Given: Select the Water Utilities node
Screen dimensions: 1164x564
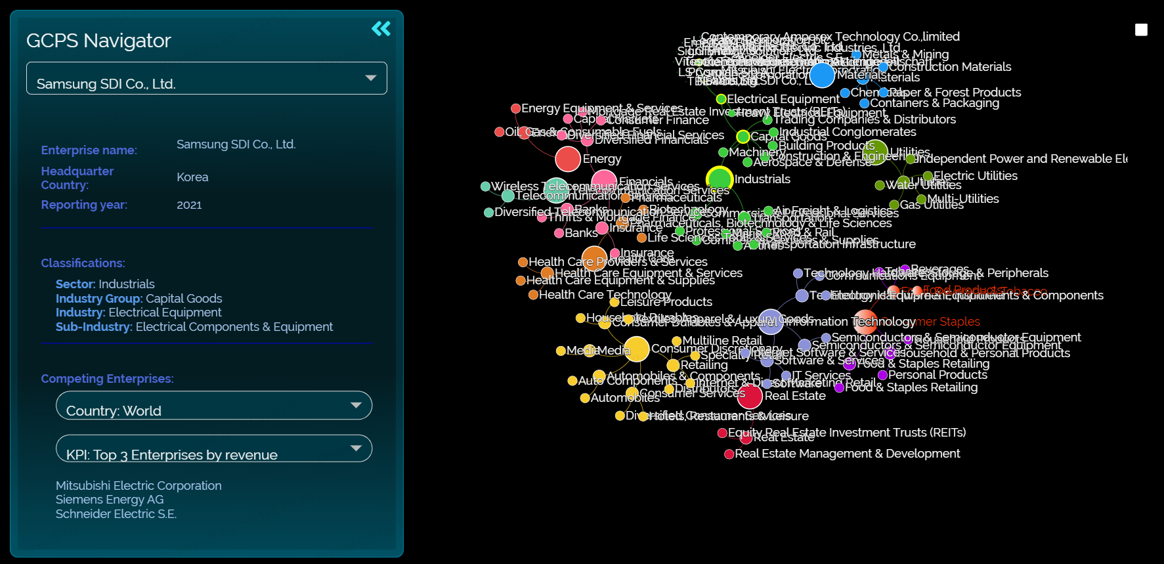Looking at the screenshot, I should pos(880,185).
